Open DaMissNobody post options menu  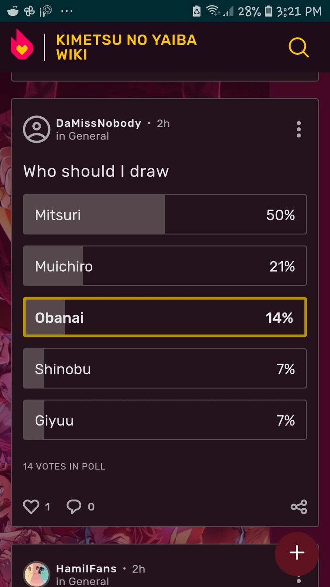click(x=299, y=129)
